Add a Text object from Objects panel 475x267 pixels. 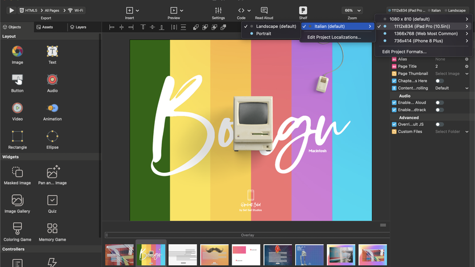coord(52,51)
